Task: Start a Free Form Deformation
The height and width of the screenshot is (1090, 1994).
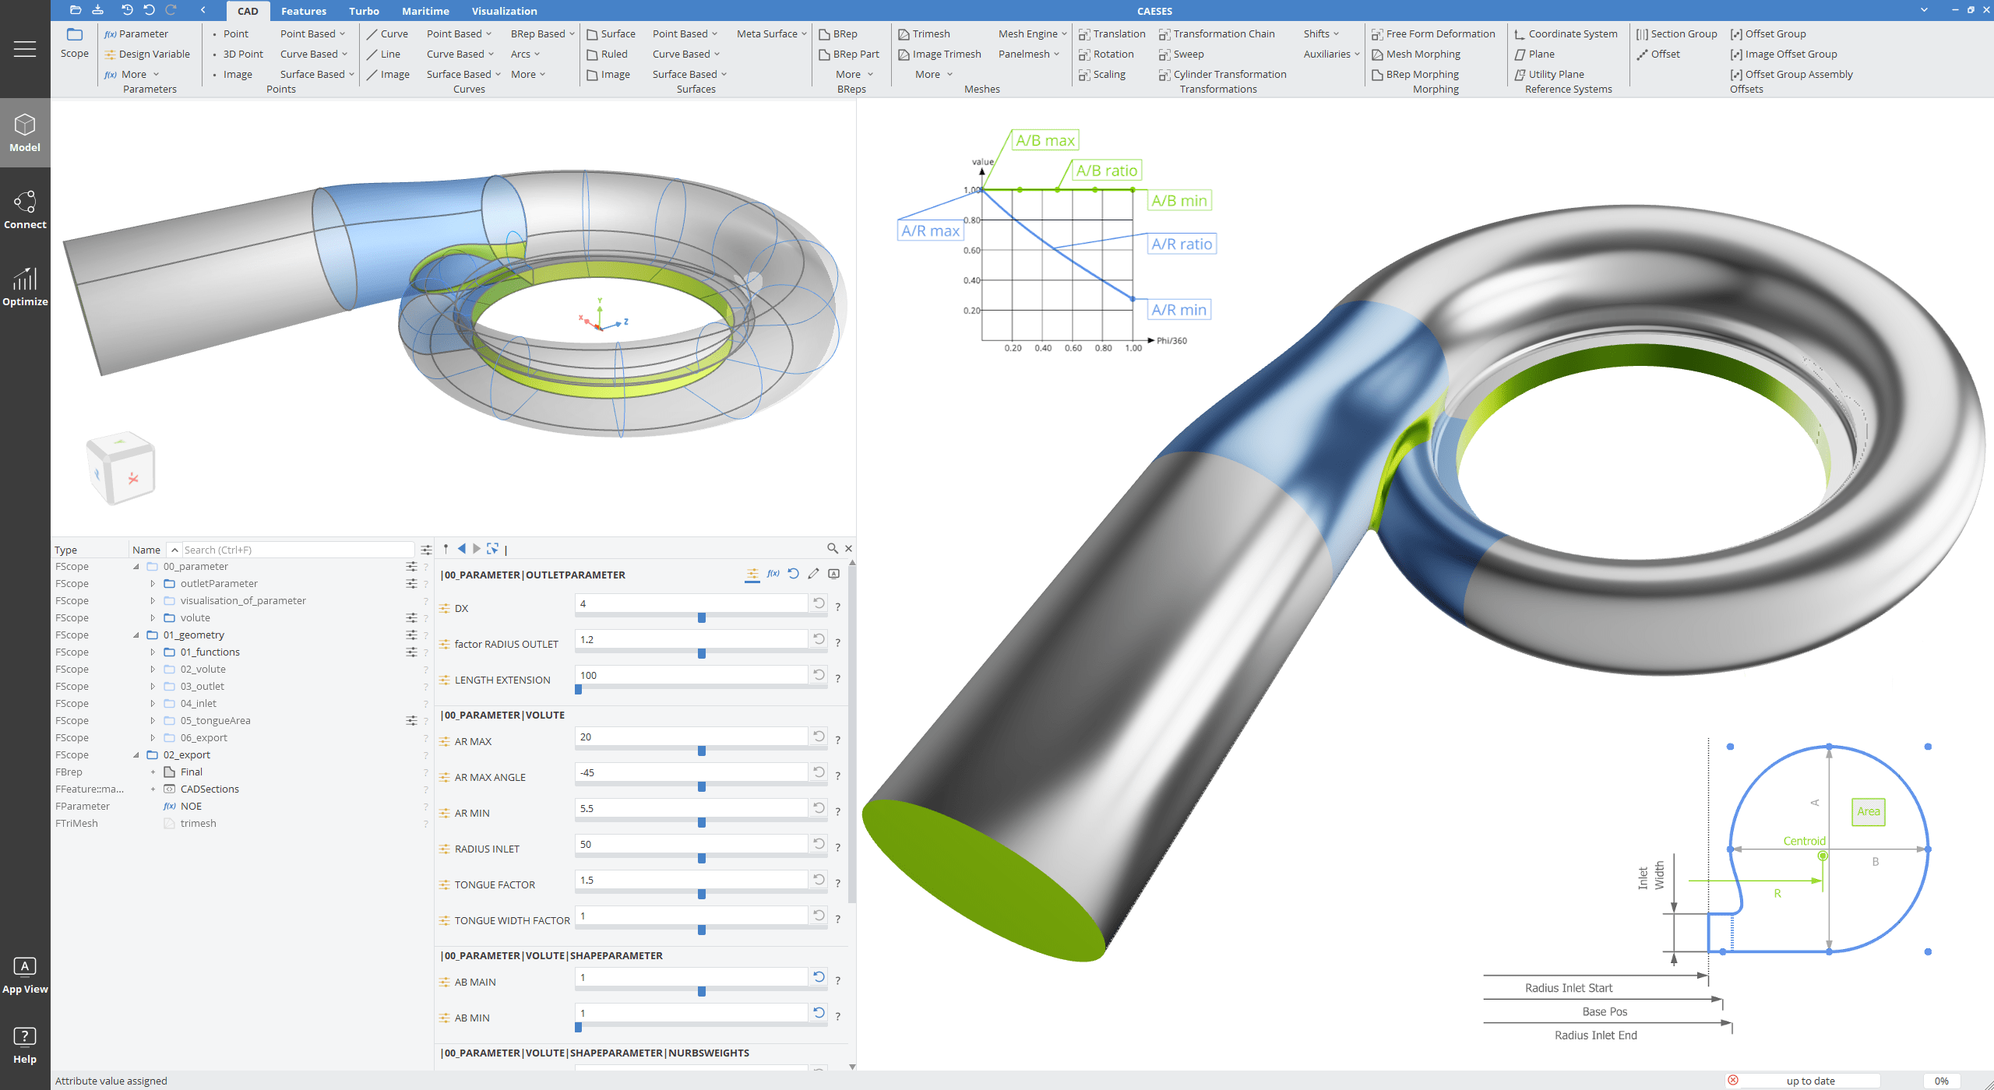Action: (1440, 33)
